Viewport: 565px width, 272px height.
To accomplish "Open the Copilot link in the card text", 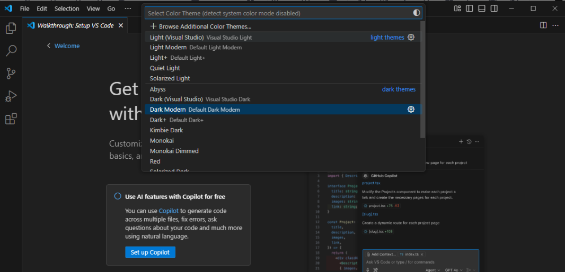I will click(x=169, y=211).
